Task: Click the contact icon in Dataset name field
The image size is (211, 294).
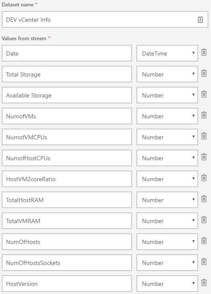Action: [200, 20]
